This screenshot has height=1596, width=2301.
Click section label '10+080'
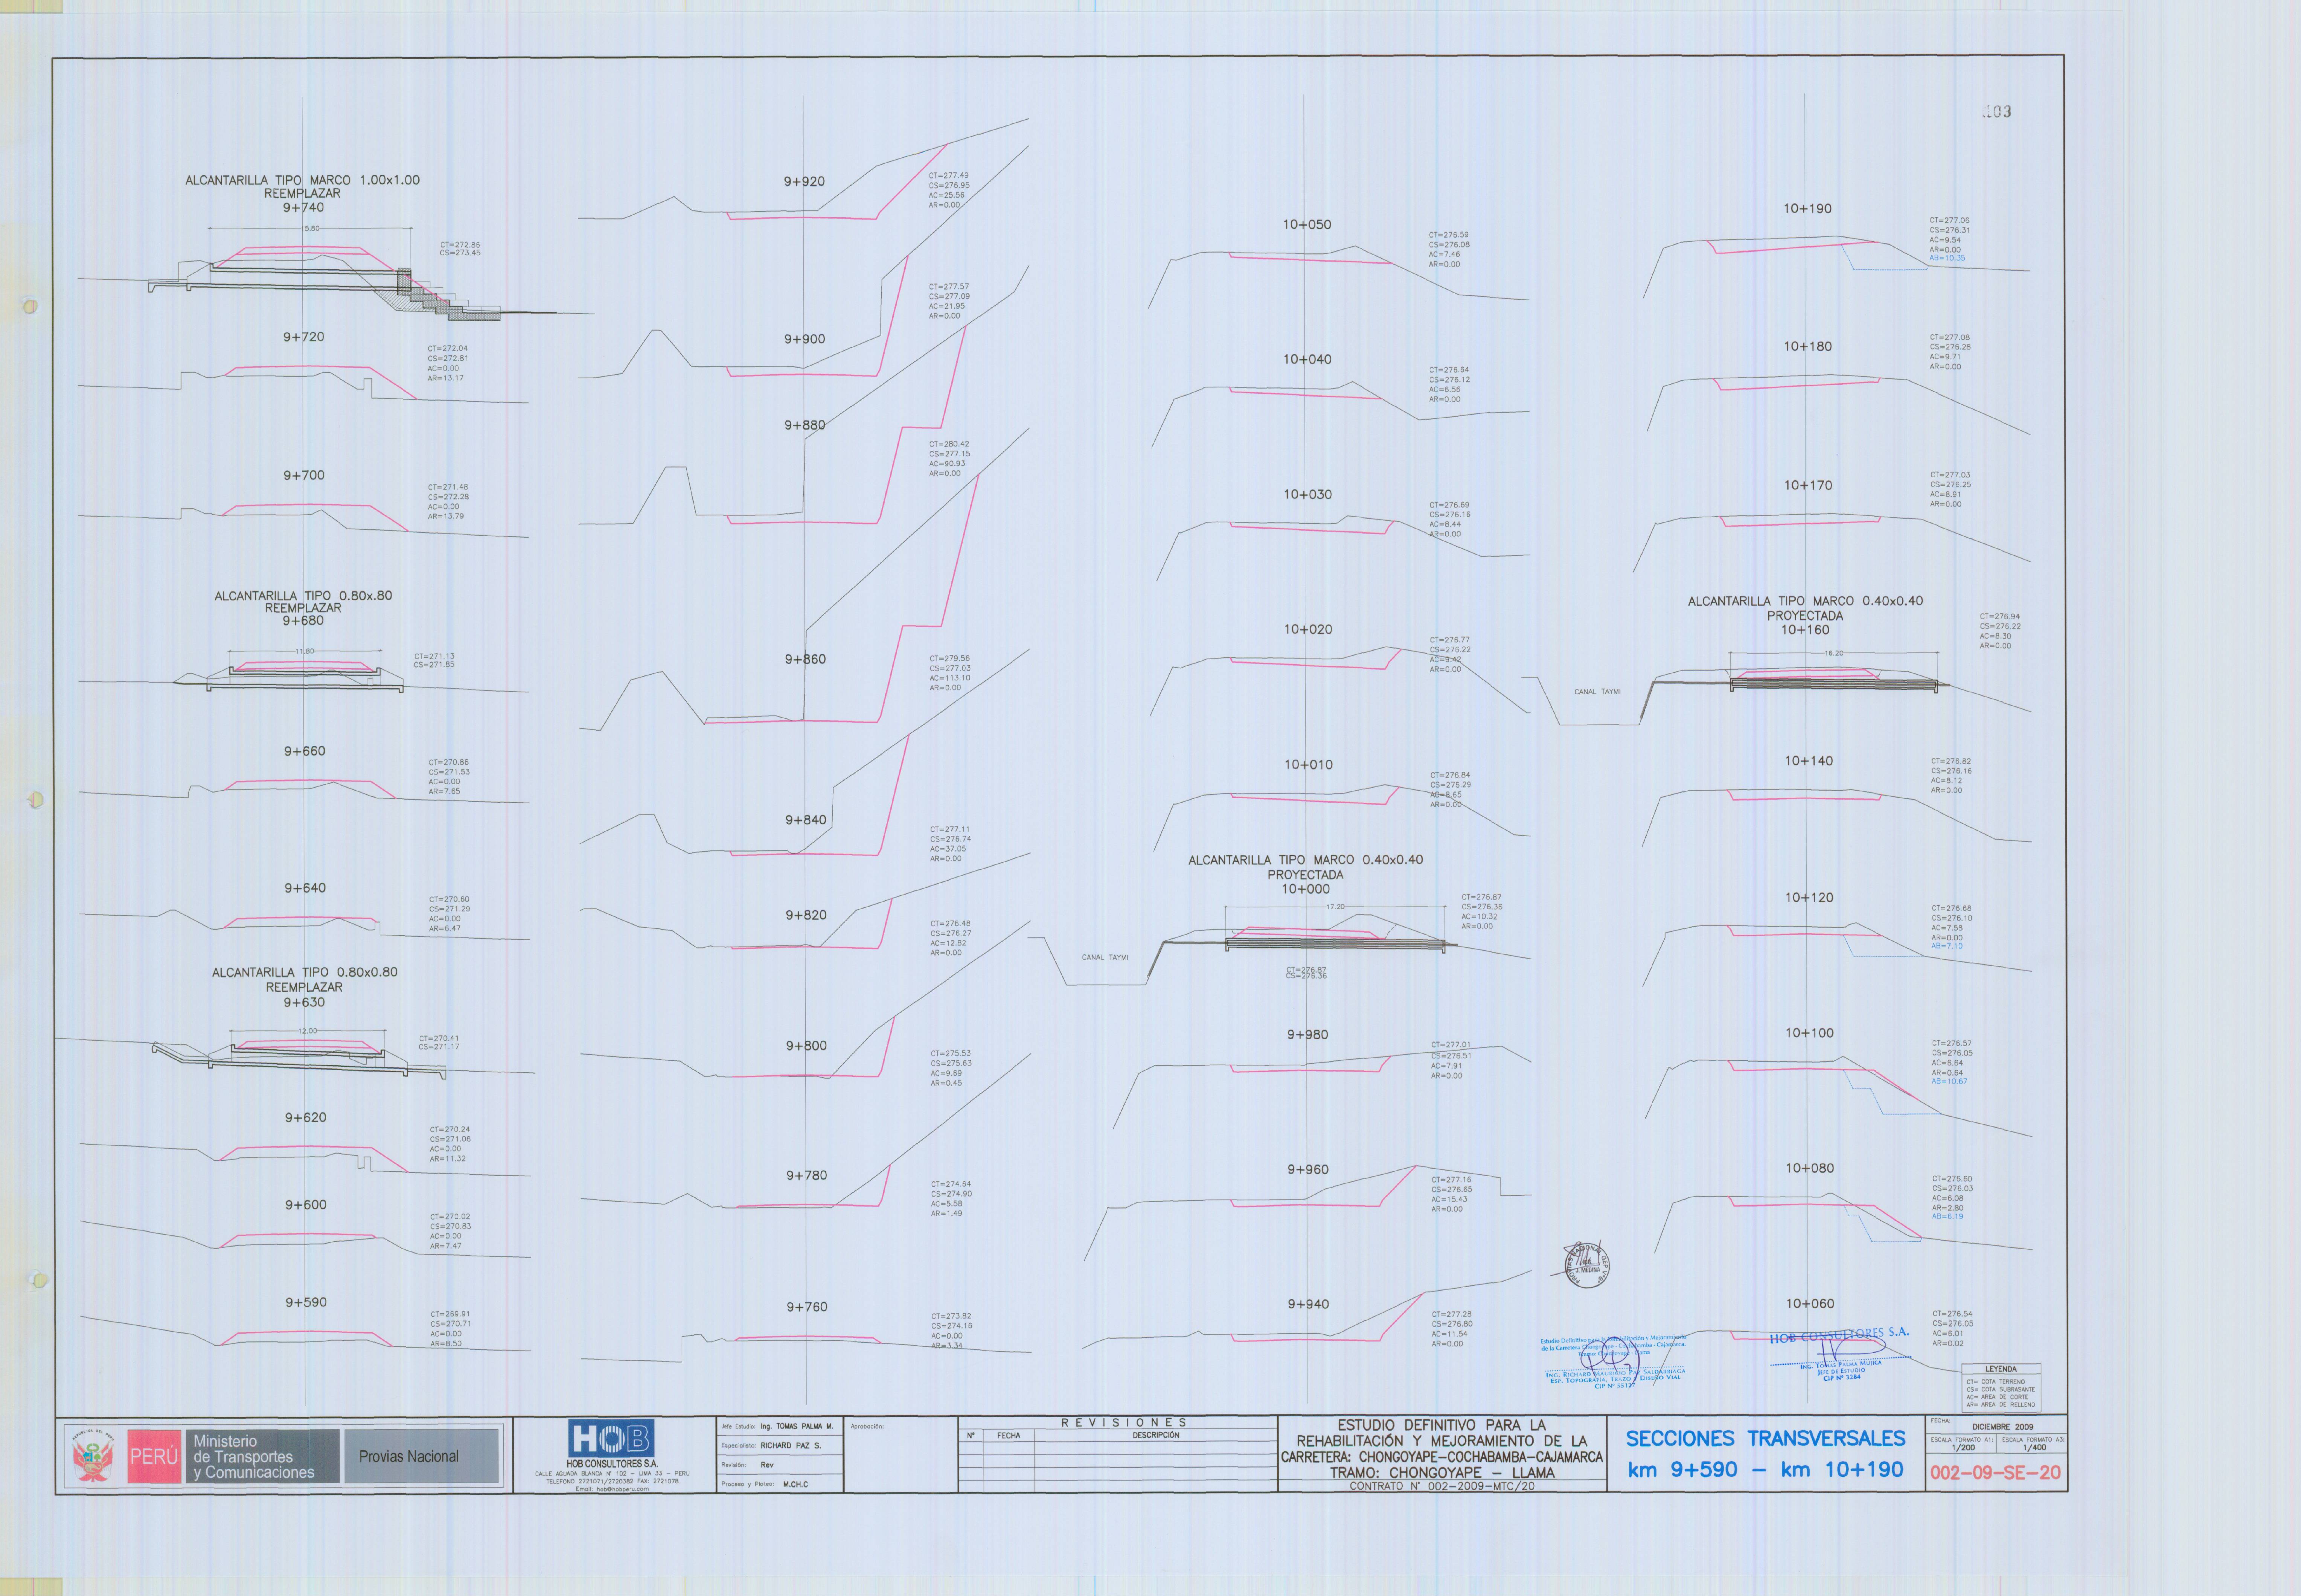pyautogui.click(x=1810, y=1168)
